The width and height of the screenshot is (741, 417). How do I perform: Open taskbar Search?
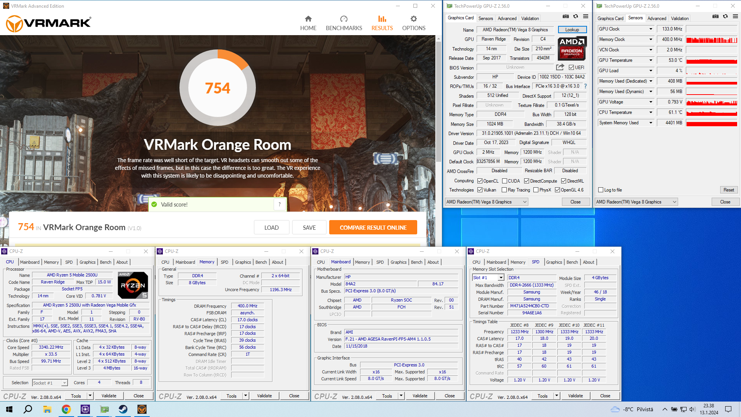(28, 409)
